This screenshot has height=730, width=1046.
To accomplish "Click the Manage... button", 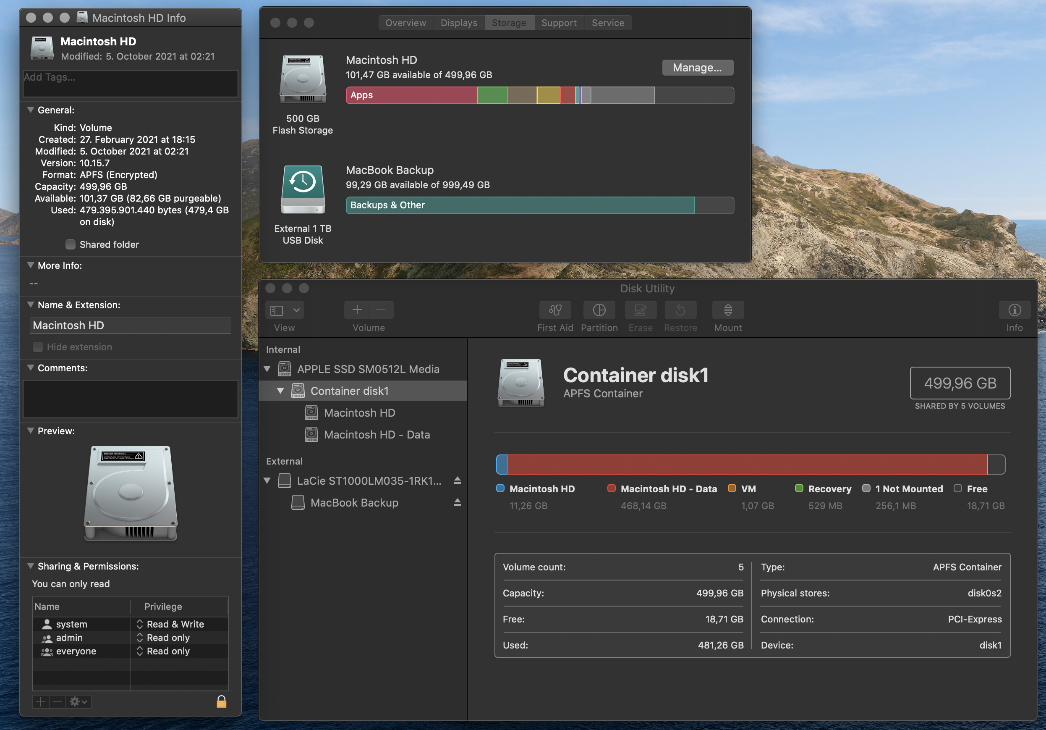I will (697, 68).
